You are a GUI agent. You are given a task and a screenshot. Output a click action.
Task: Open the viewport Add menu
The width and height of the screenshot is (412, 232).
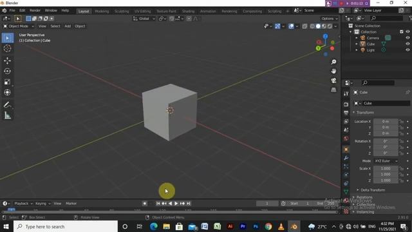(x=68, y=26)
